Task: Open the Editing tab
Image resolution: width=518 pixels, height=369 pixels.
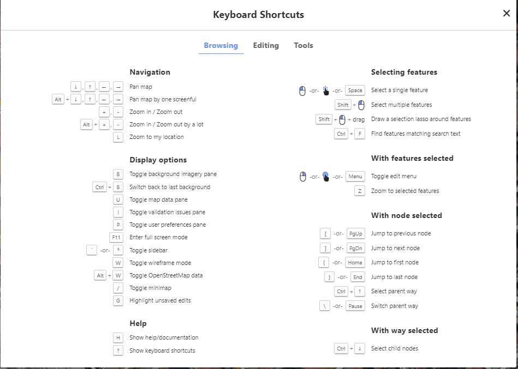Action: pos(266,45)
